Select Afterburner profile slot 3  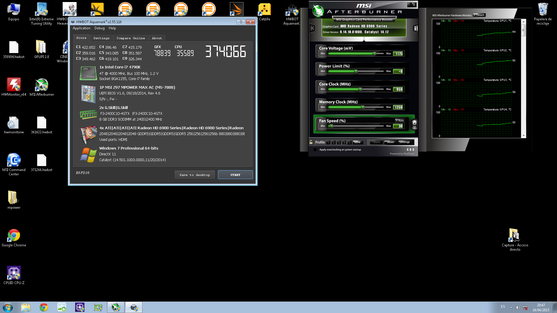(x=339, y=142)
